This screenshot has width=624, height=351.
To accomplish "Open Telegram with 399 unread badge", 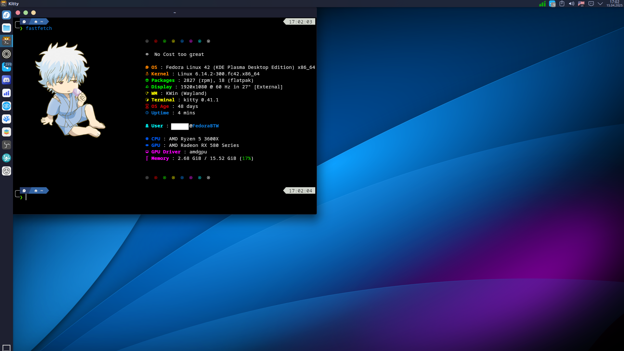I will coord(6,67).
